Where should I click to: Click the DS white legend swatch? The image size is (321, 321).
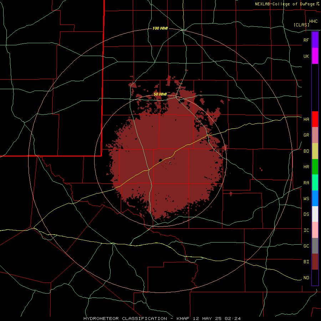point(315,214)
